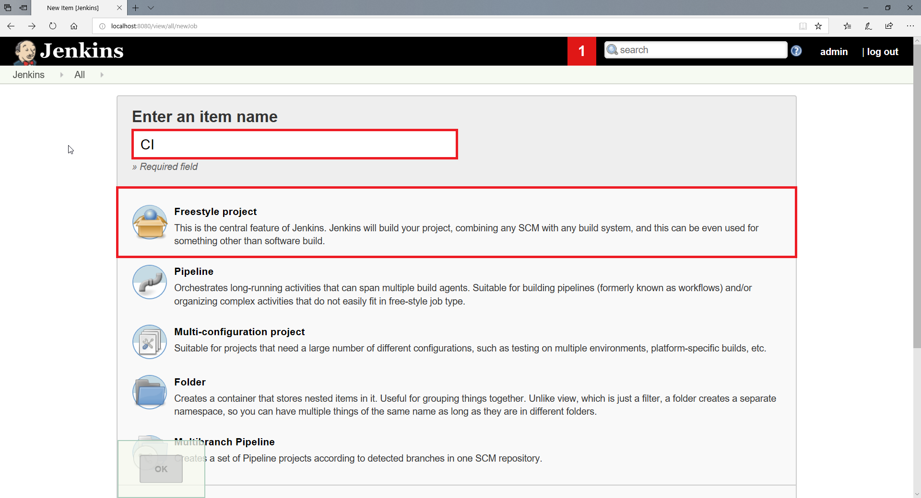921x498 pixels.
Task: Click the OK button
Action: (x=161, y=469)
